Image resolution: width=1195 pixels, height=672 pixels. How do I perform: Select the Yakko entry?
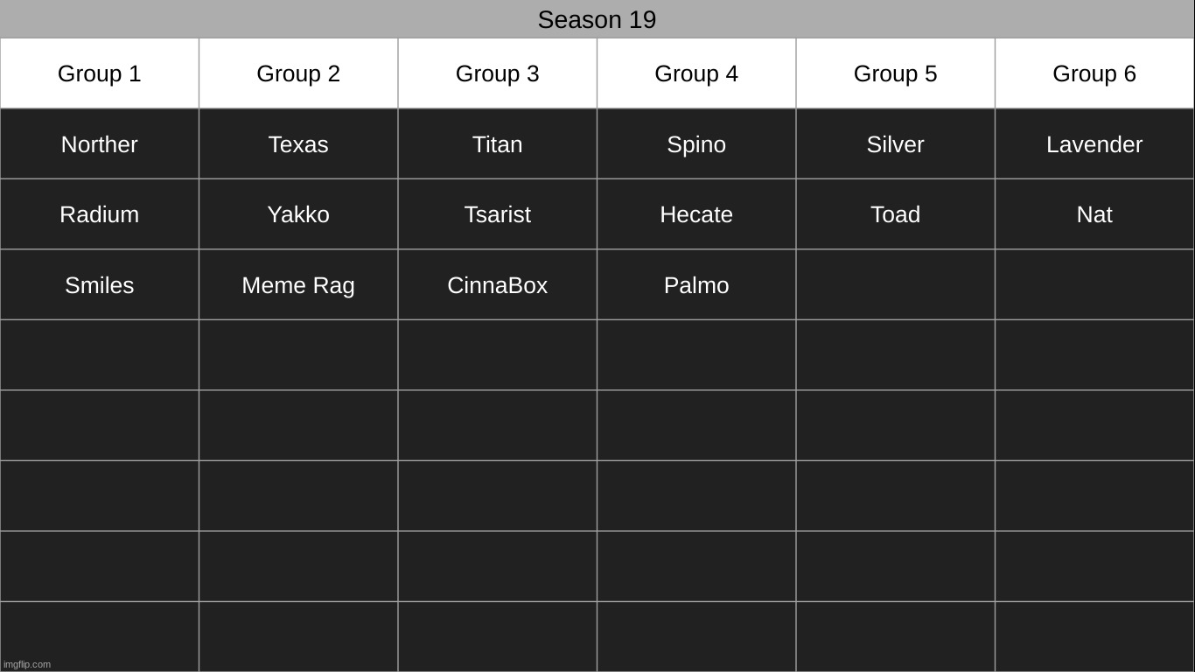coord(298,214)
